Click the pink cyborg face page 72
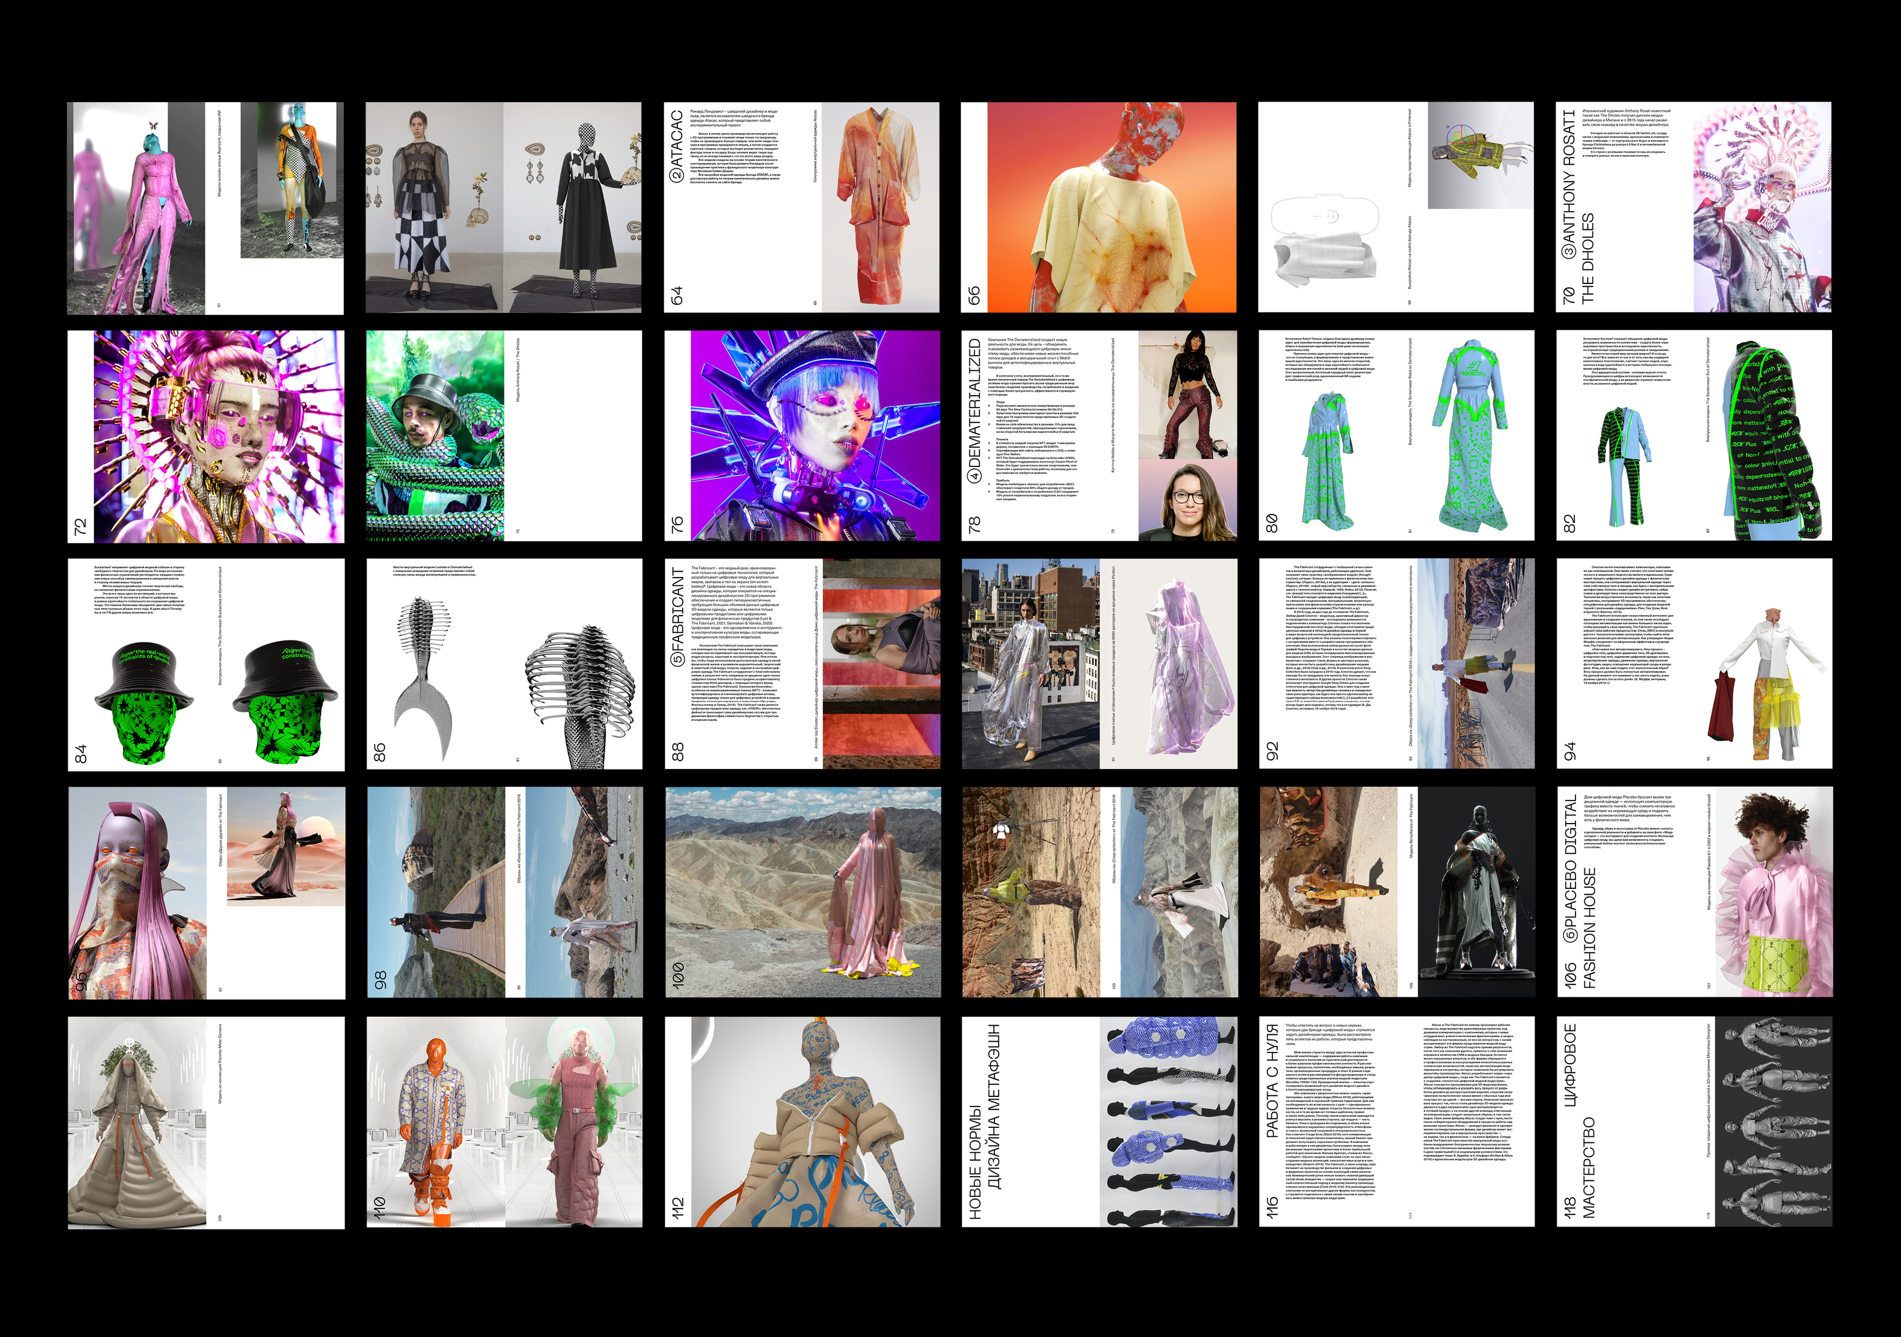 click(206, 437)
